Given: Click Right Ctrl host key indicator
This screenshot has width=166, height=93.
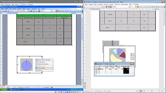Looking at the screenshot, I should click(79, 92).
